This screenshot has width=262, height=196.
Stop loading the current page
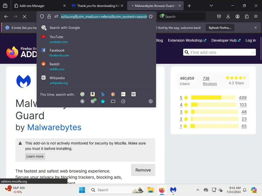pos(25,17)
